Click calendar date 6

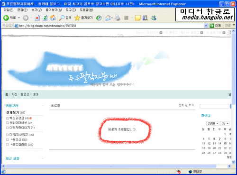(214, 139)
